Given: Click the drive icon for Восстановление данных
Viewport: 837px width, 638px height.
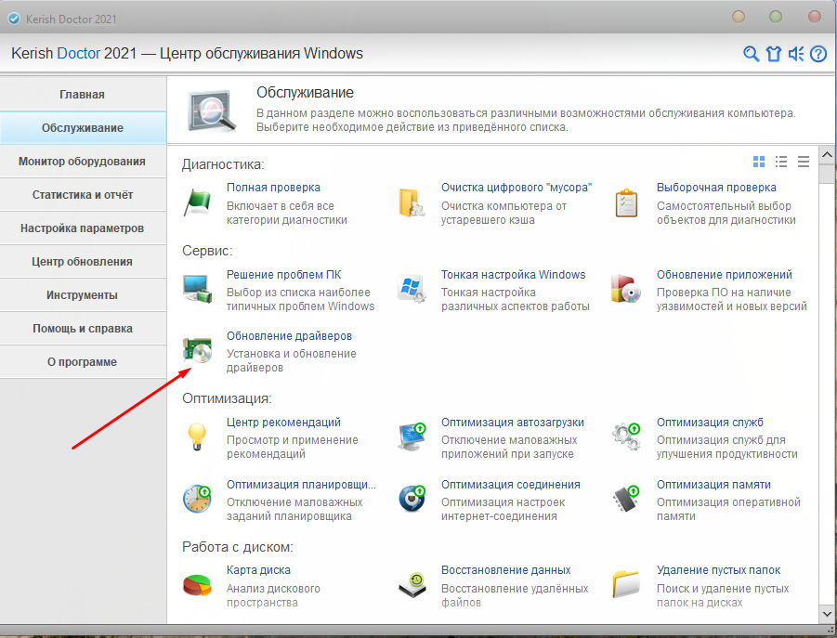Looking at the screenshot, I should point(412,585).
